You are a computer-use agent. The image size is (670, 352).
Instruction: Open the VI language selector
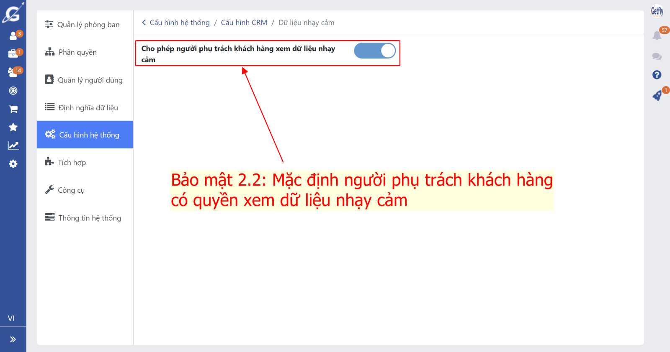coord(11,319)
